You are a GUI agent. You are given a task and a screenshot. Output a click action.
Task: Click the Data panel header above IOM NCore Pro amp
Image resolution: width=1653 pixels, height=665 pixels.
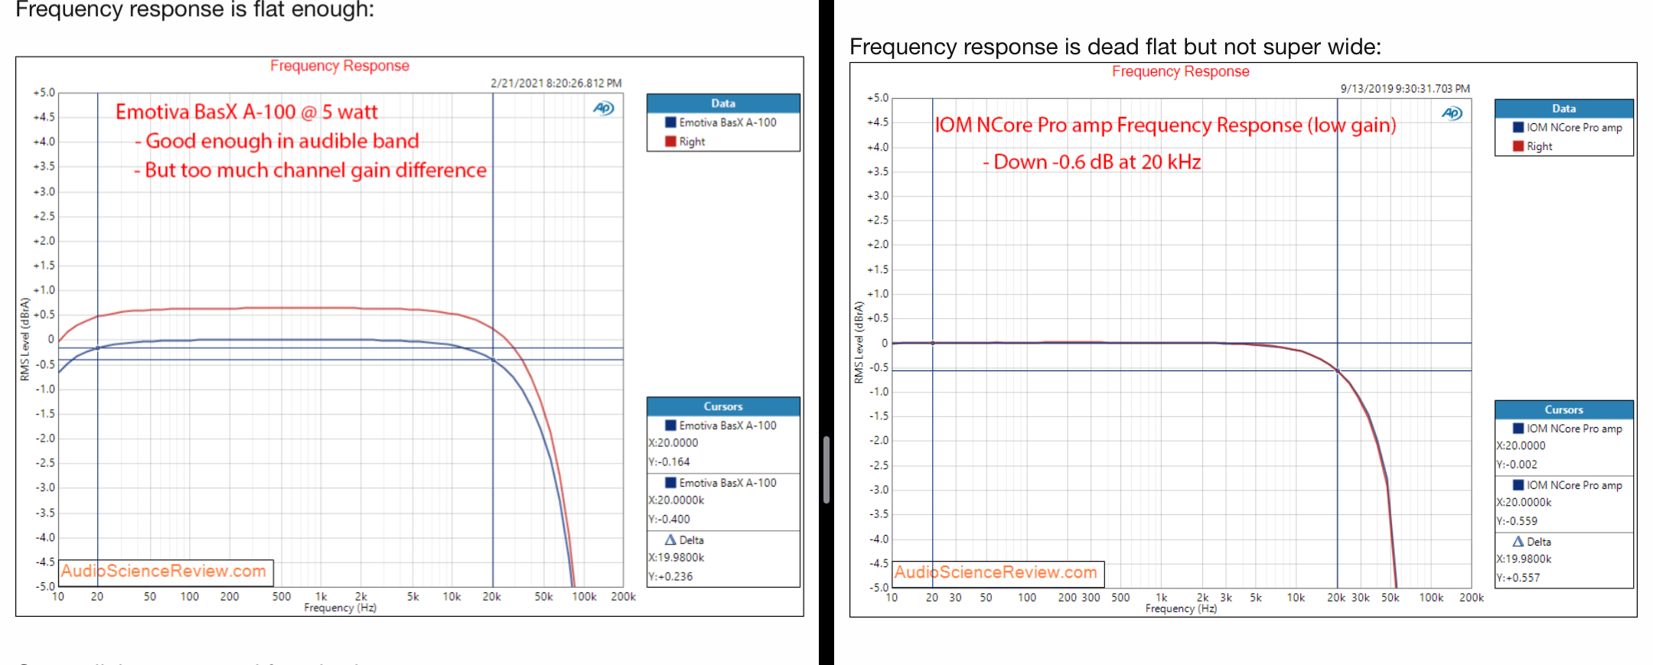1563,109
